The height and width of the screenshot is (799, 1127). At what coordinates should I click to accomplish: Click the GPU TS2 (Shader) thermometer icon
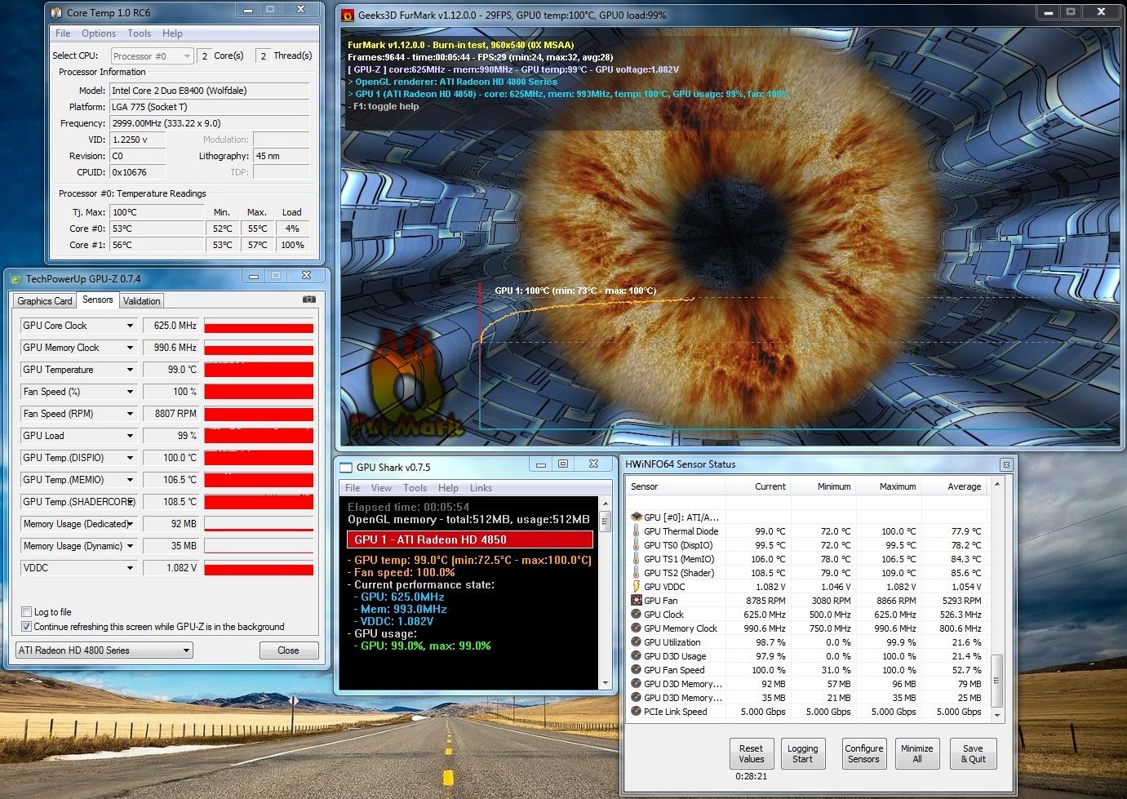(x=637, y=572)
